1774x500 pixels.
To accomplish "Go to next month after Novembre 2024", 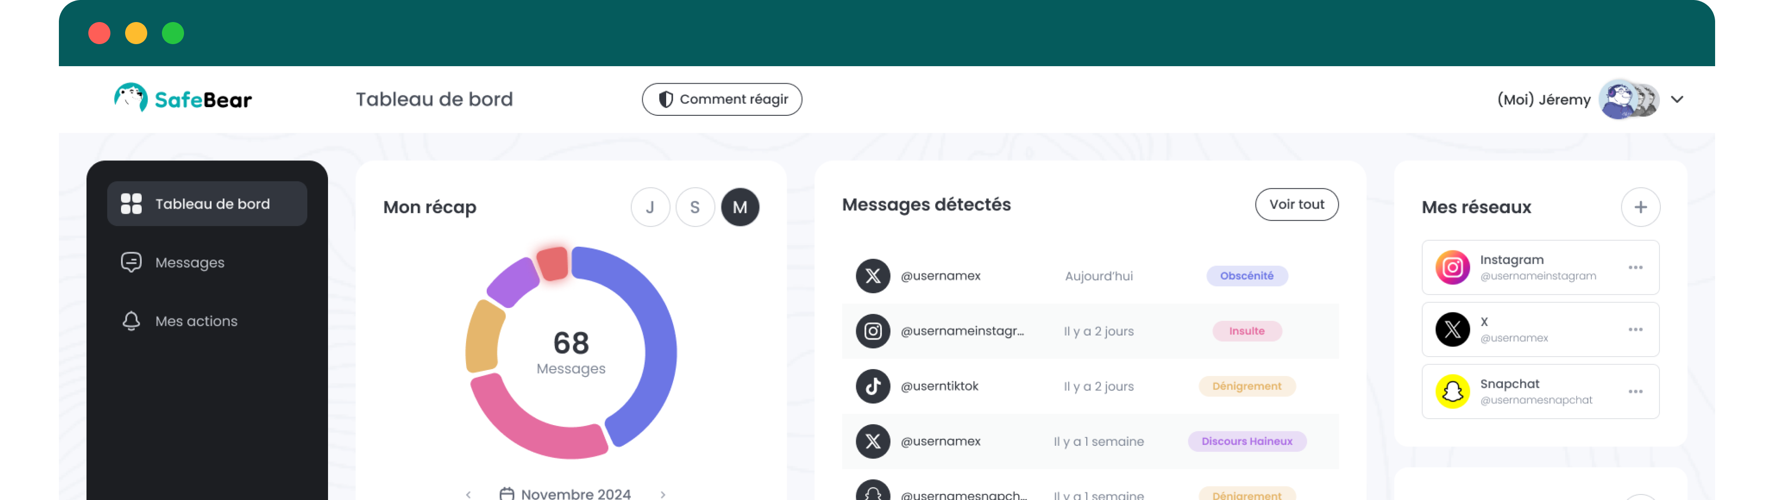I will click(662, 494).
